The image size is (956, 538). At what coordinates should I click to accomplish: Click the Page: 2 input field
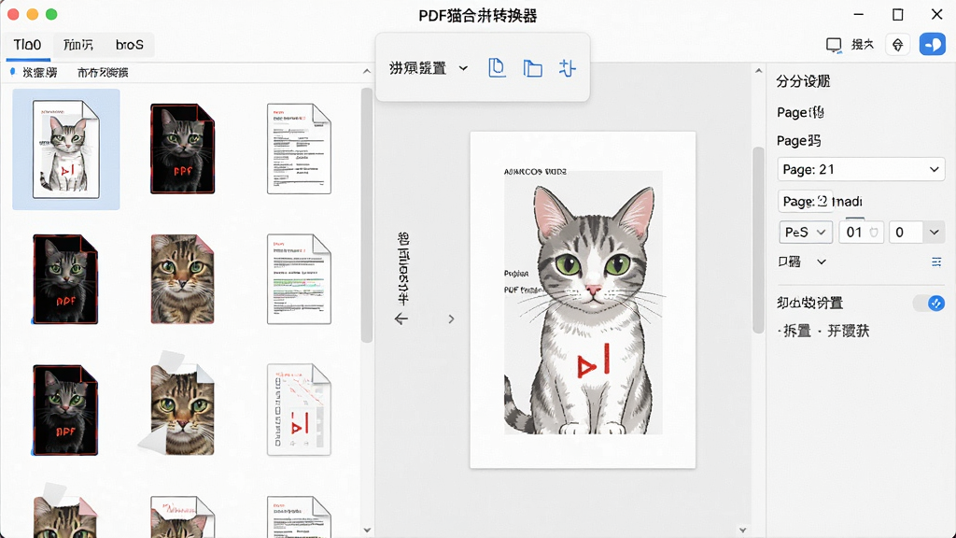[x=805, y=202]
